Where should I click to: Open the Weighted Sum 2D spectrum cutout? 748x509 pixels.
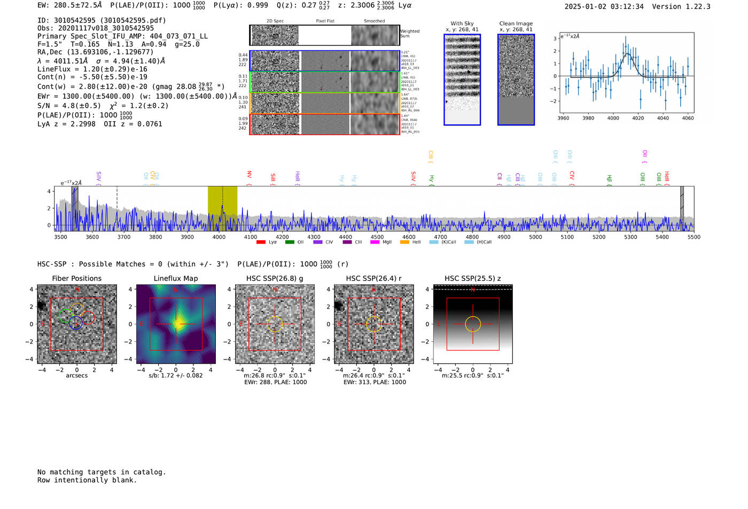coord(324,35)
